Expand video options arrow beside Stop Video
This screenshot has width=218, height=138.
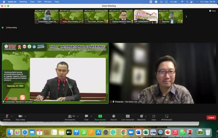click(x=26, y=116)
